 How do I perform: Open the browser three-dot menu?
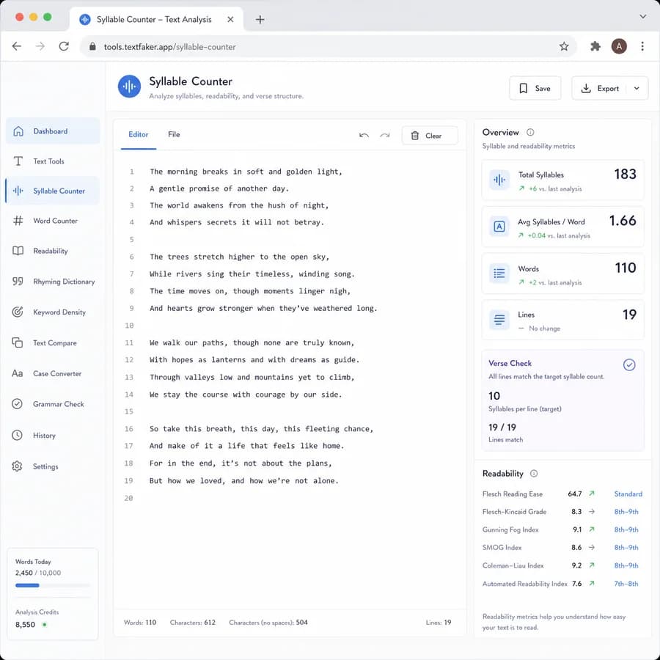[642, 46]
